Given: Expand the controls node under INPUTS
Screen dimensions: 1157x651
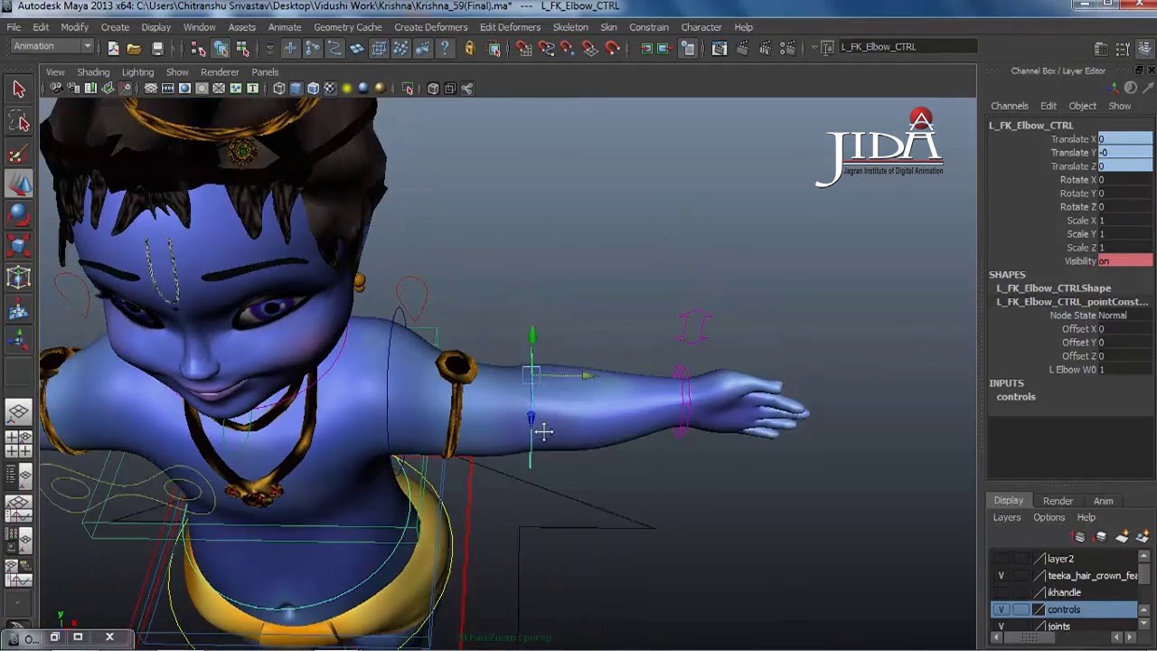Looking at the screenshot, I should 1016,397.
